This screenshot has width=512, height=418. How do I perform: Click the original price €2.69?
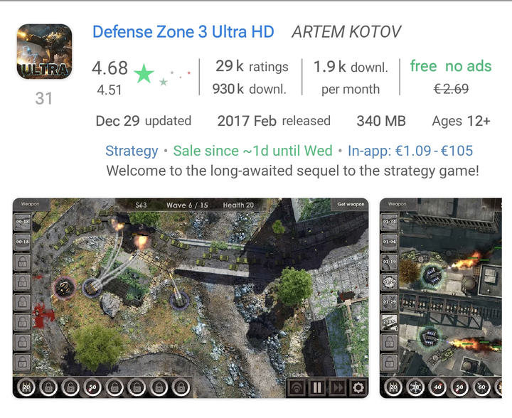coord(451,89)
